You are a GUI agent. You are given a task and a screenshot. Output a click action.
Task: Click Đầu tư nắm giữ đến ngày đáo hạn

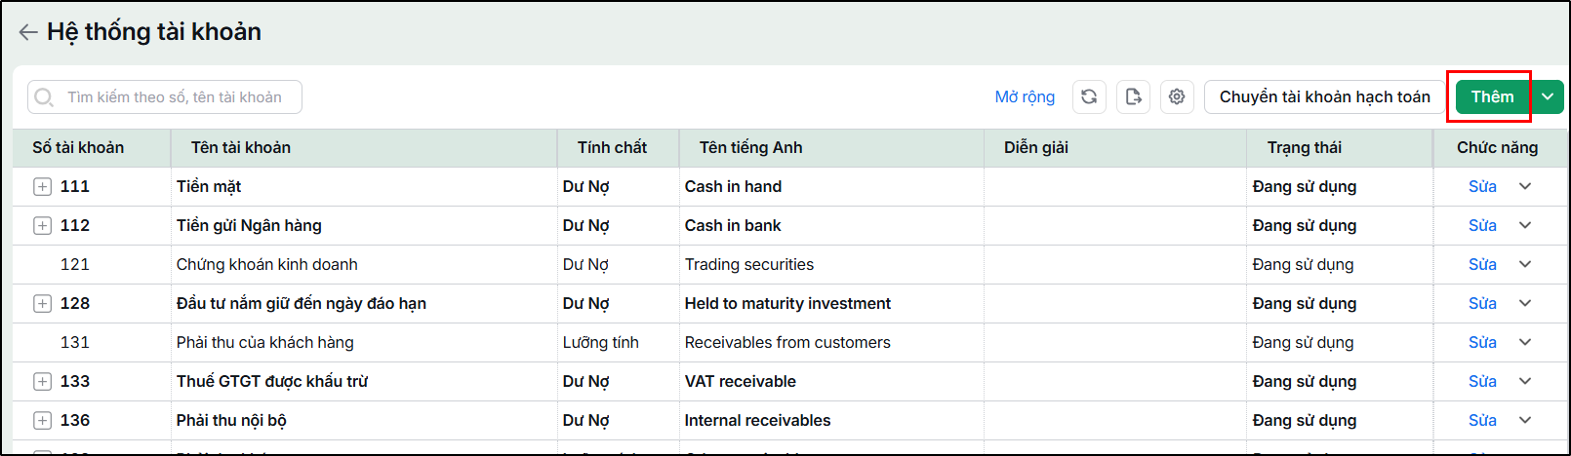[x=301, y=304]
